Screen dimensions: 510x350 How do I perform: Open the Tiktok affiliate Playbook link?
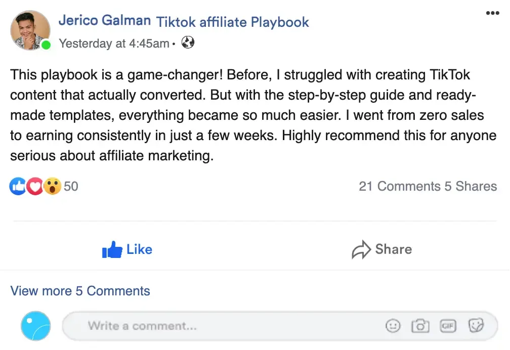point(232,22)
